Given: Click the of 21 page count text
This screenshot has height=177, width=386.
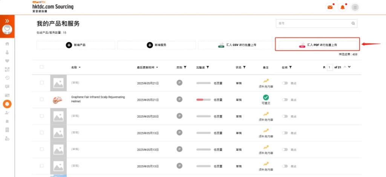Looking at the screenshot, I should 338,67.
